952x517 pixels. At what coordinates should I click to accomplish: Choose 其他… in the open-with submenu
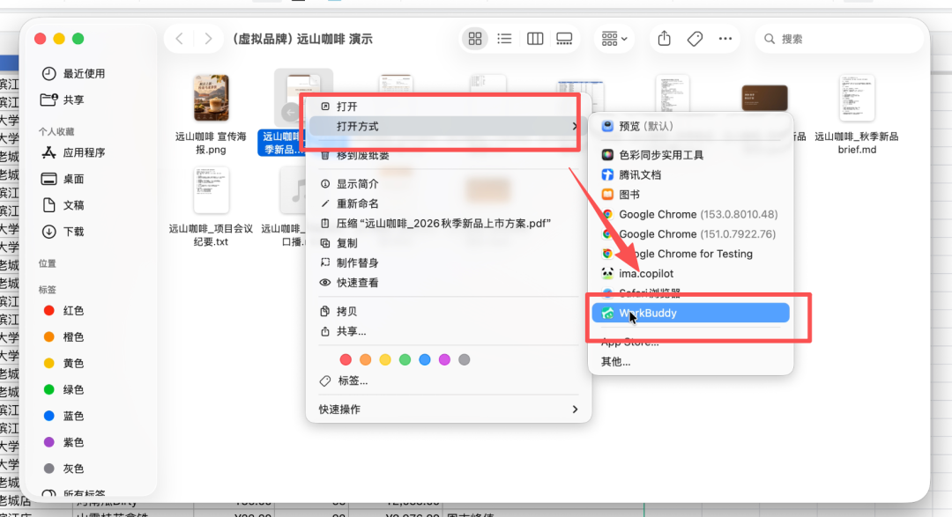[x=690, y=362]
